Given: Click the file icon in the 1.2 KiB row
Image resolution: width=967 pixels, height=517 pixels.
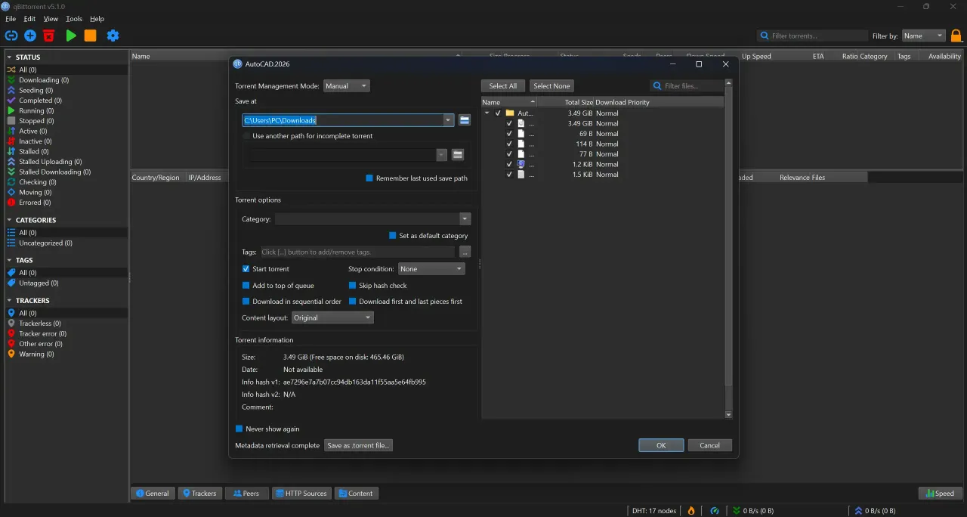Looking at the screenshot, I should coord(521,164).
